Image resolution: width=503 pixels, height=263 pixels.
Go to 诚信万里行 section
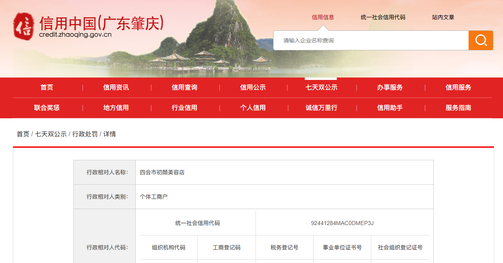coord(321,108)
